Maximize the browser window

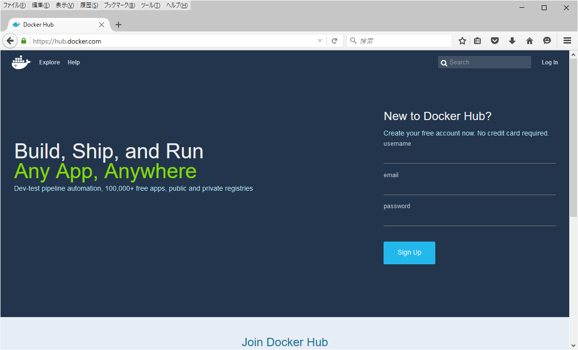pyautogui.click(x=544, y=8)
